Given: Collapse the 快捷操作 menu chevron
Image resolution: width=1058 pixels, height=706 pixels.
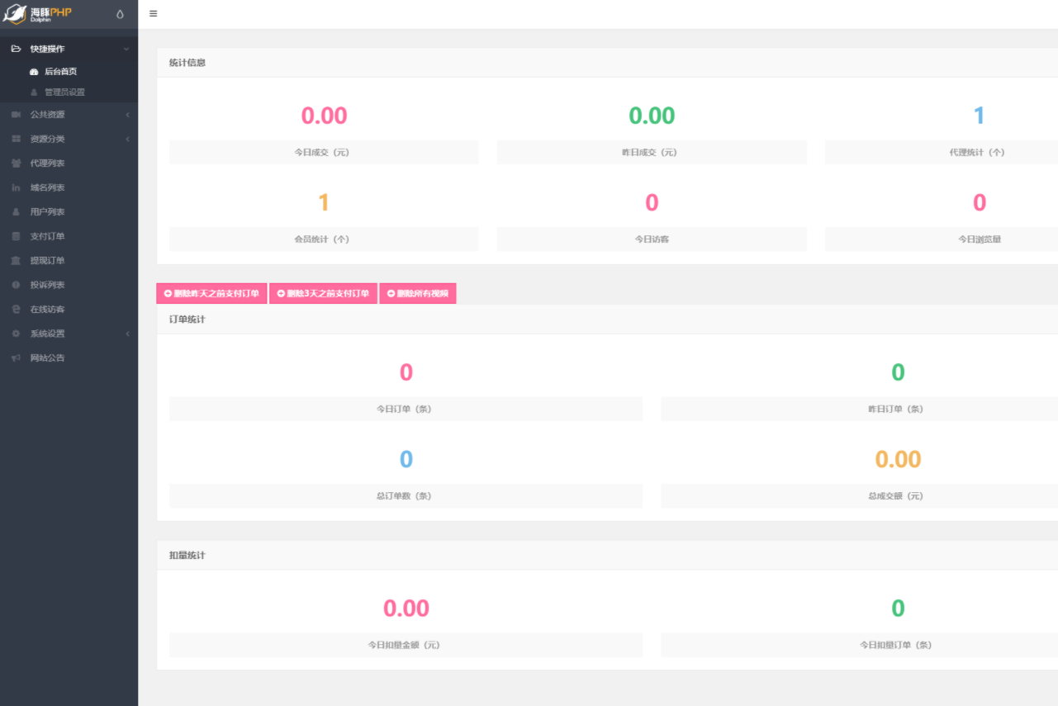Looking at the screenshot, I should (126, 49).
